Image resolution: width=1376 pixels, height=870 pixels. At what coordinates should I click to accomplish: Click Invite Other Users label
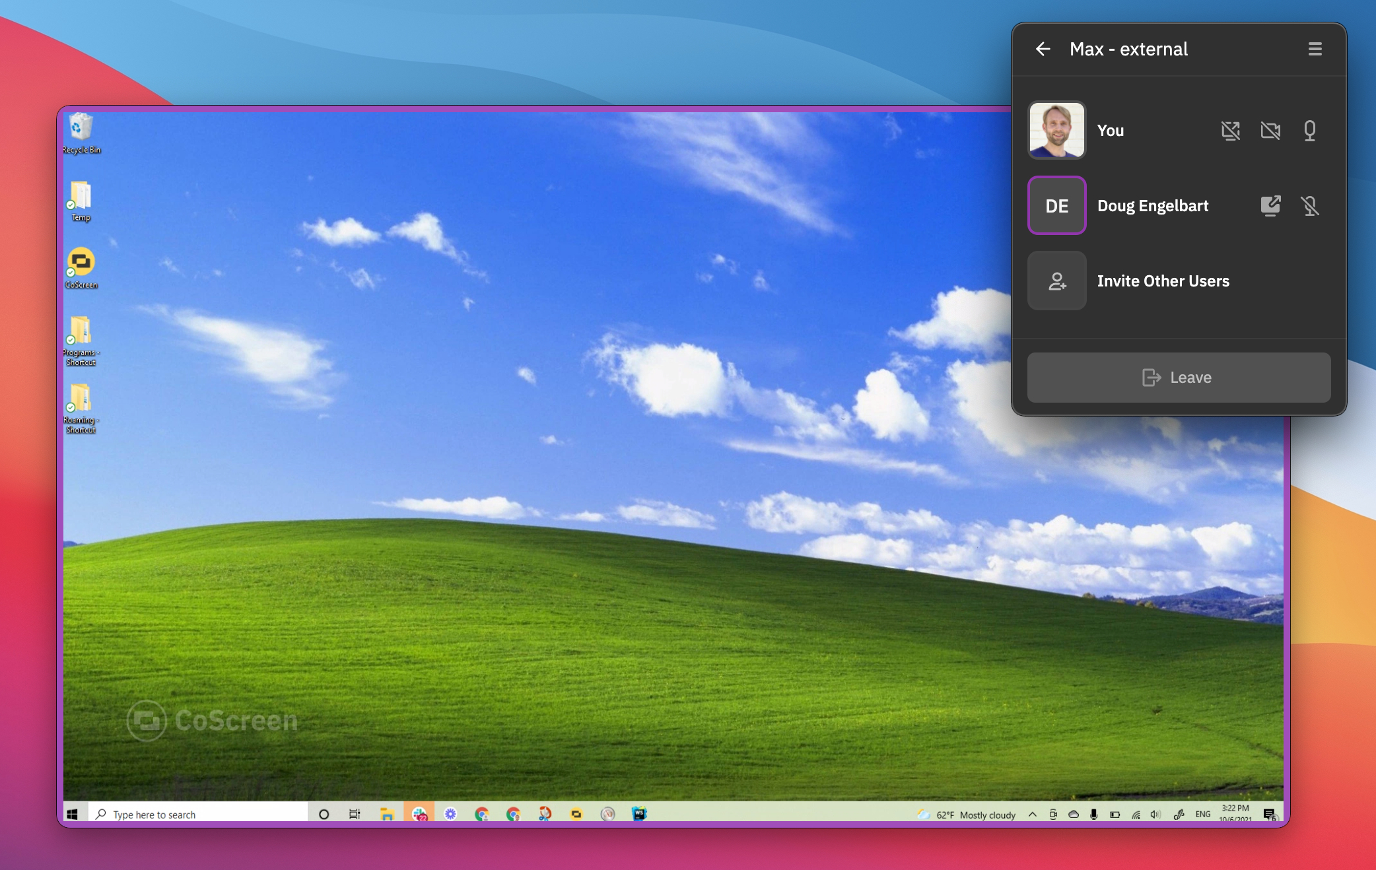tap(1163, 281)
